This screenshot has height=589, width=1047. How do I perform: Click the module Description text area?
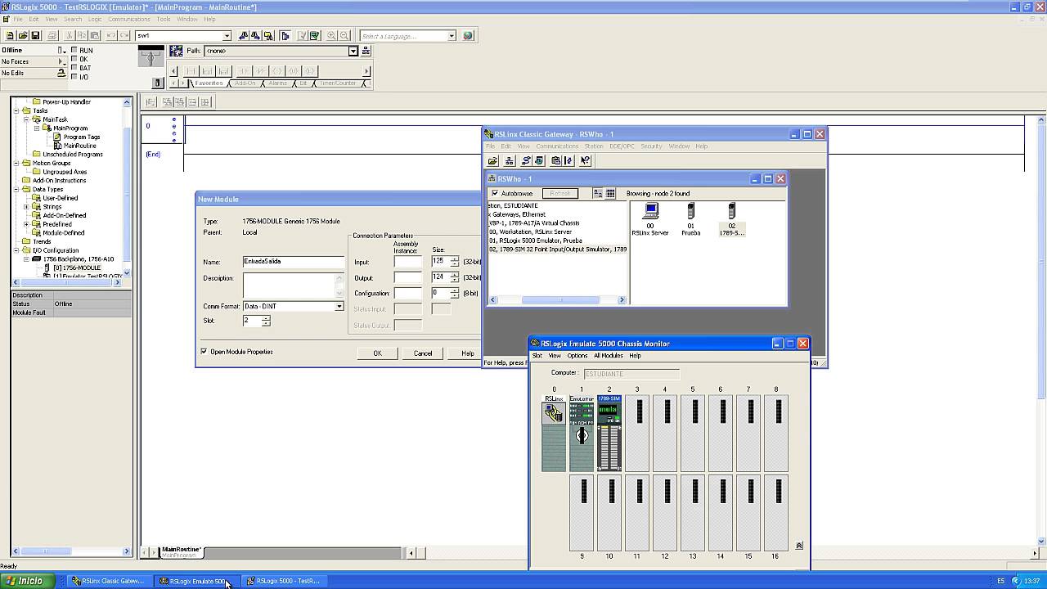294,286
